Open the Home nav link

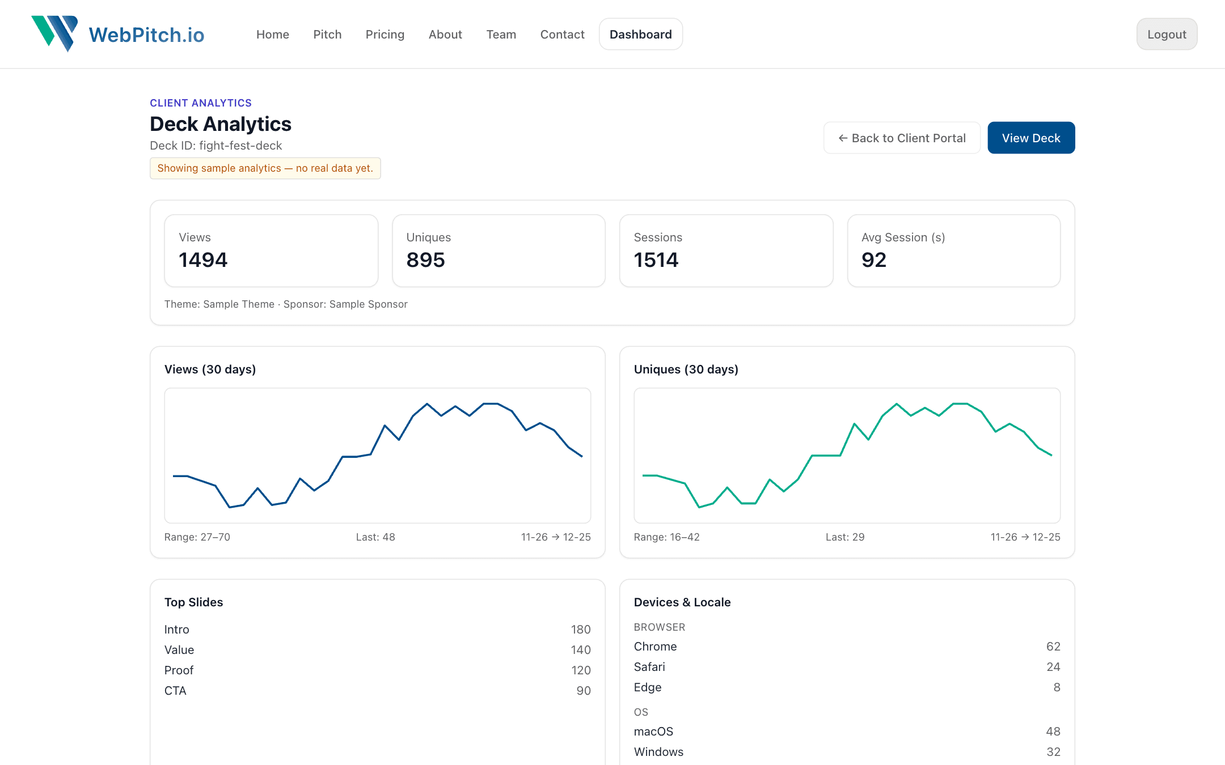(x=272, y=35)
